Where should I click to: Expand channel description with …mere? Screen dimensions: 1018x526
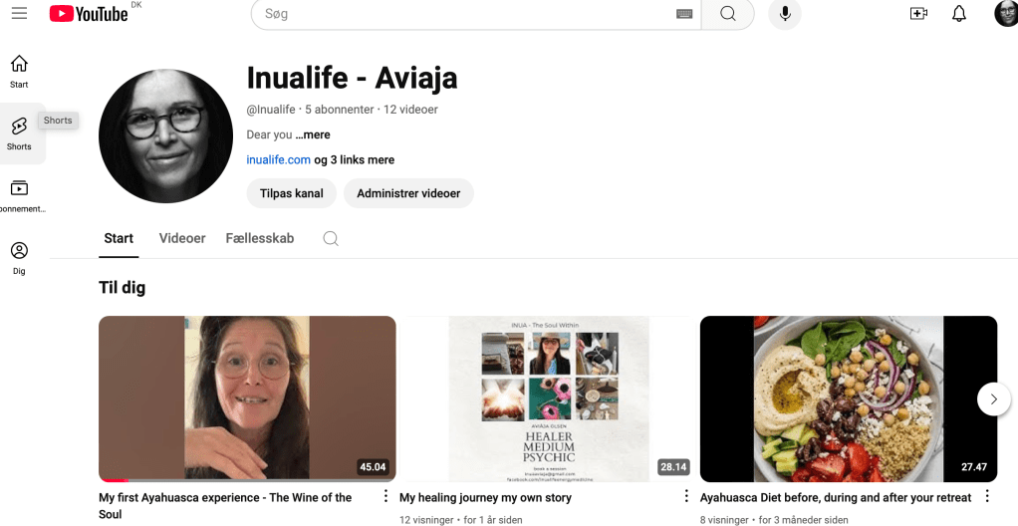[313, 134]
